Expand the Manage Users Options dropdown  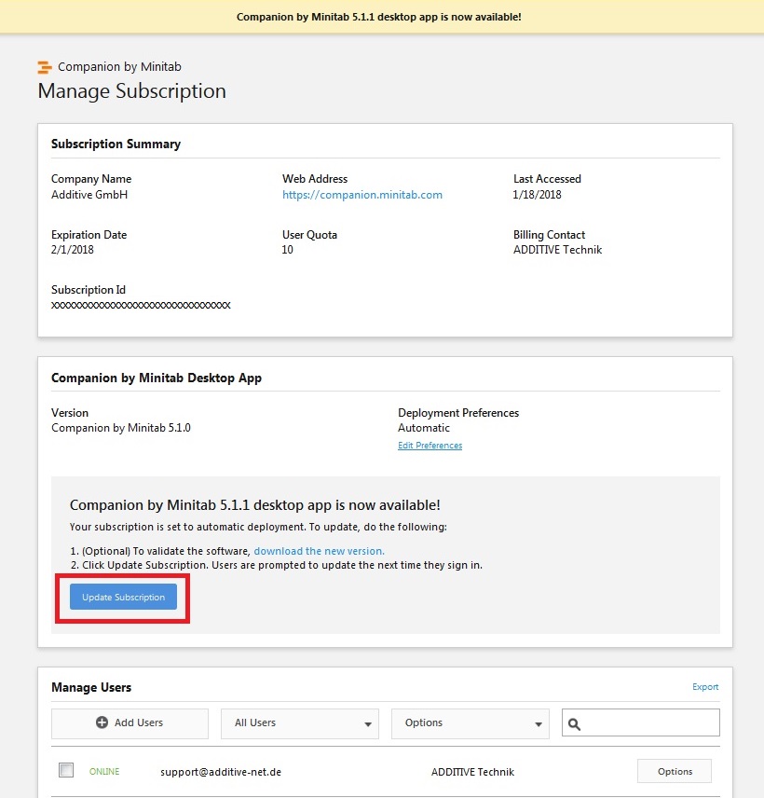pyautogui.click(x=470, y=723)
